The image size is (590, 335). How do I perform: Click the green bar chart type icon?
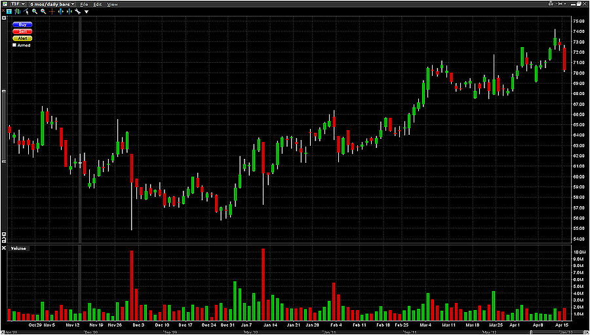tap(18, 11)
